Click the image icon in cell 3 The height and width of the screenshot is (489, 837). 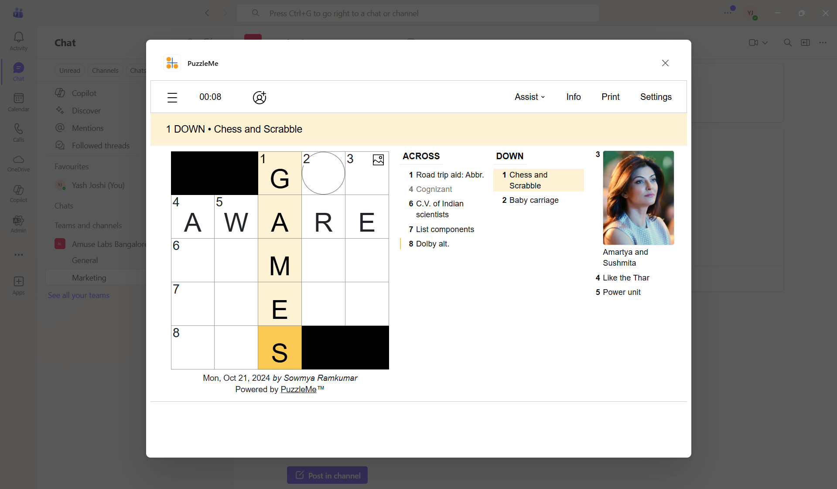click(x=378, y=160)
